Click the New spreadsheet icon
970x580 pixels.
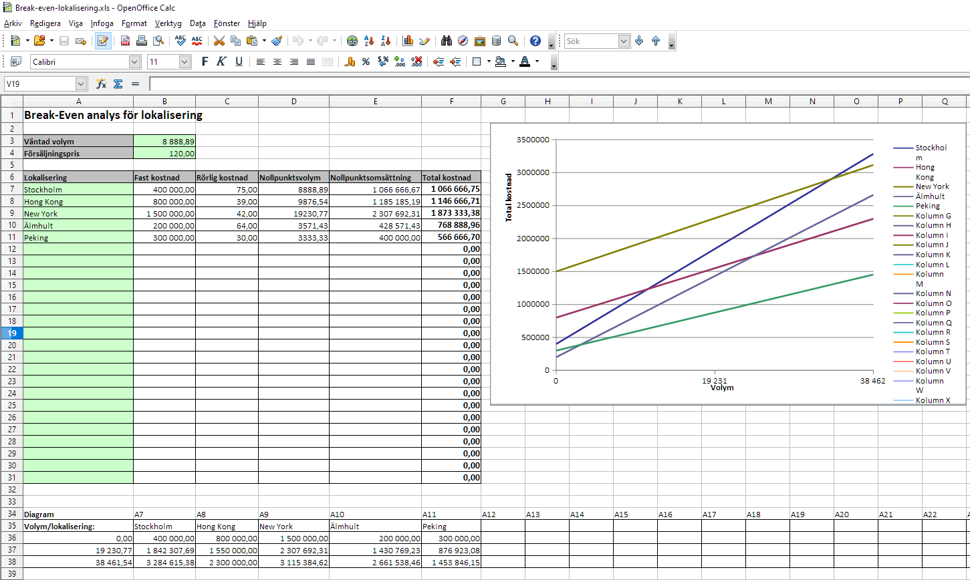15,41
